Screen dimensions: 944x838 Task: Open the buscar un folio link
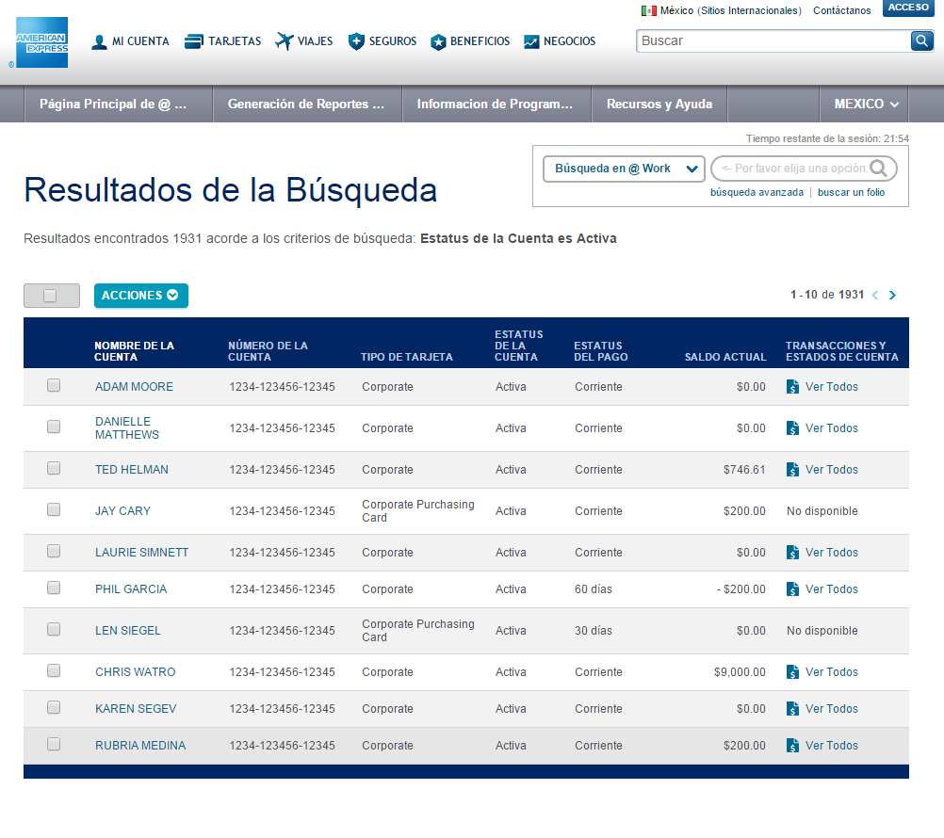pos(851,192)
